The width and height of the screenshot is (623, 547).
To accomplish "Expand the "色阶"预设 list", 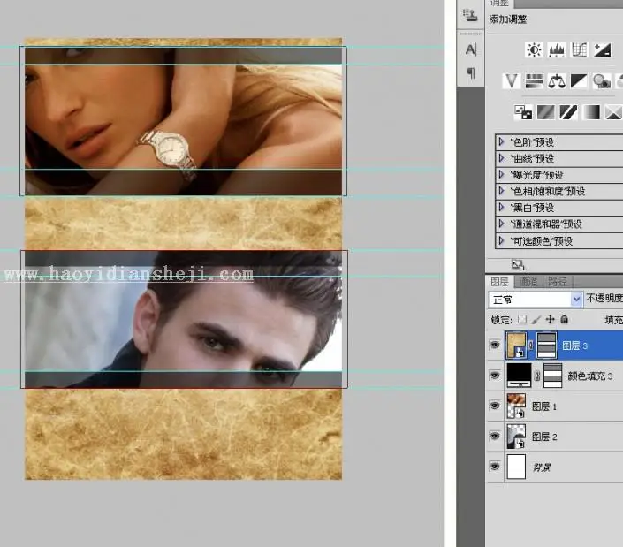I will pyautogui.click(x=501, y=141).
